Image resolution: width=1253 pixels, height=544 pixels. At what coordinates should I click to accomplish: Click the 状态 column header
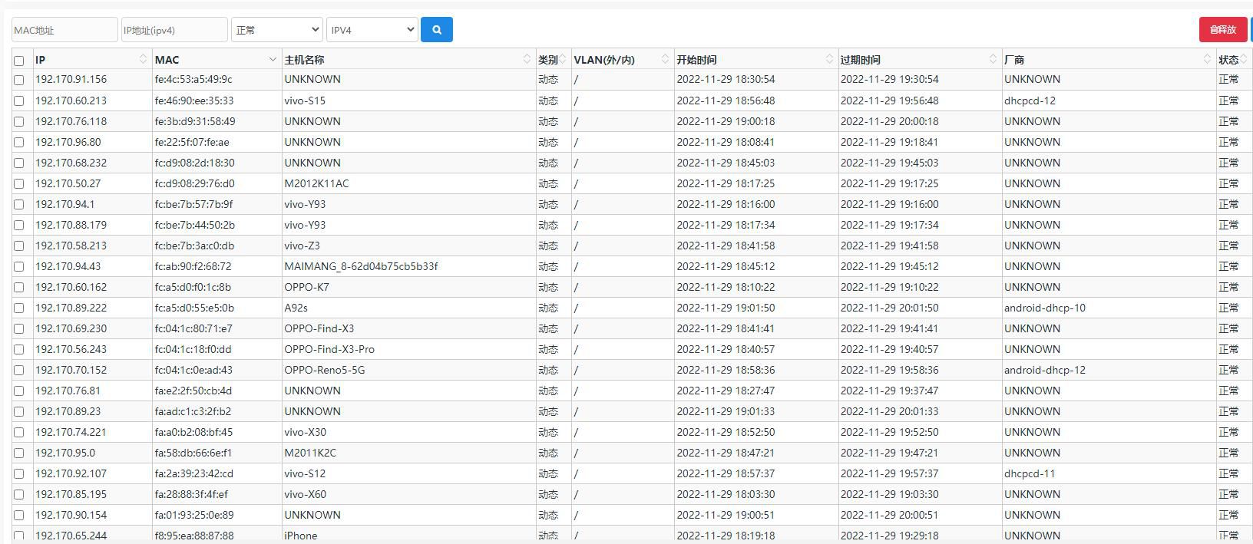tap(1228, 59)
